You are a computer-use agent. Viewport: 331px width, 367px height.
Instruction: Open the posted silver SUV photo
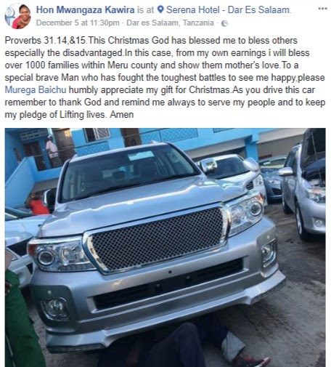pyautogui.click(x=165, y=247)
